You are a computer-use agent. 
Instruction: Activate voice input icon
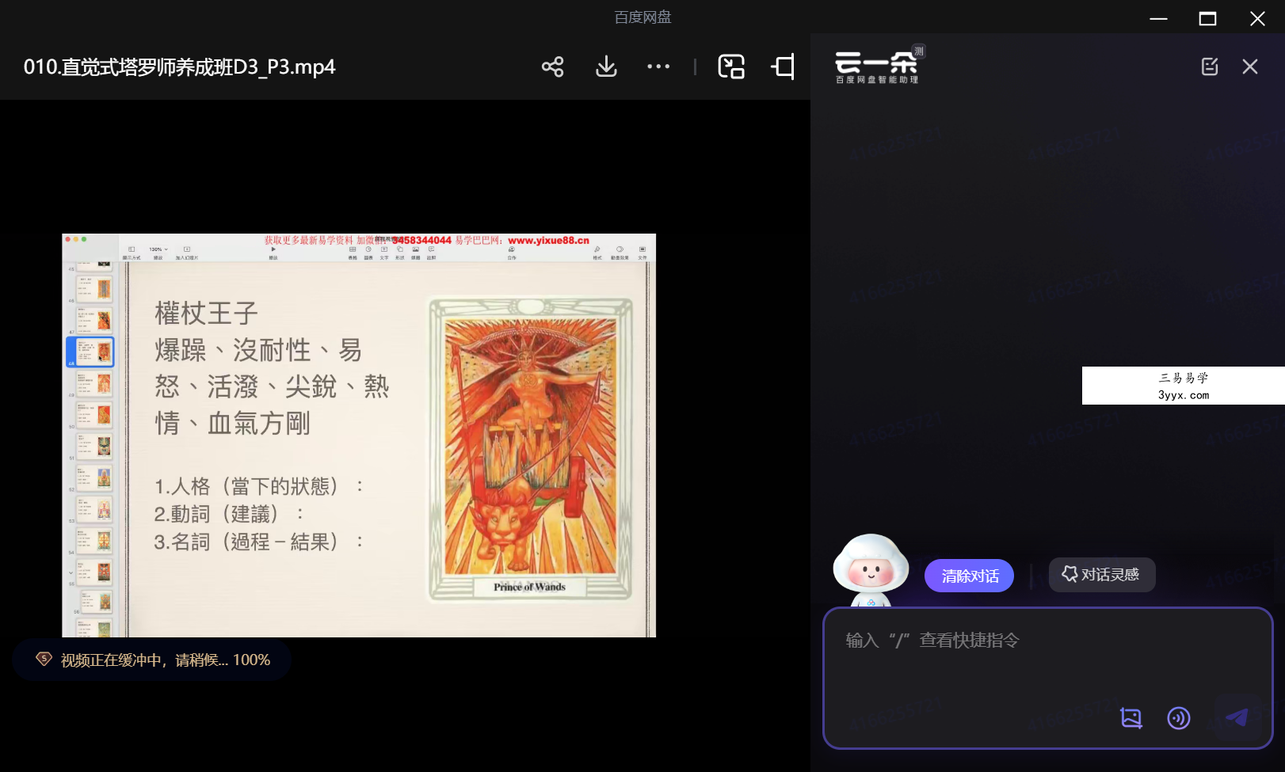coord(1179,718)
